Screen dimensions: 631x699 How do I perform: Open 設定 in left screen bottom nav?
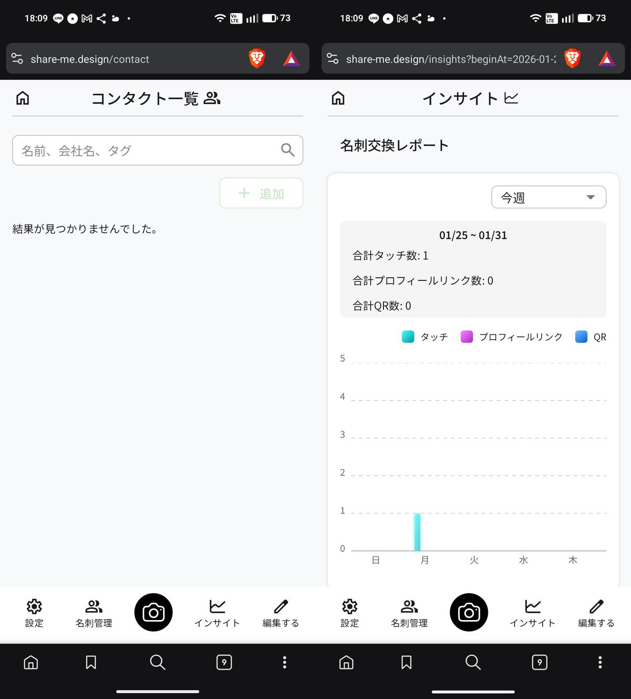pos(34,613)
